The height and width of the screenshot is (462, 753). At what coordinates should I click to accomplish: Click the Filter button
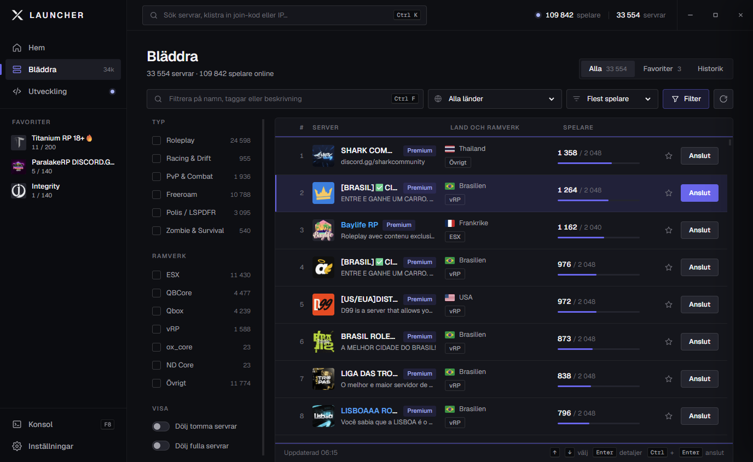click(686, 99)
